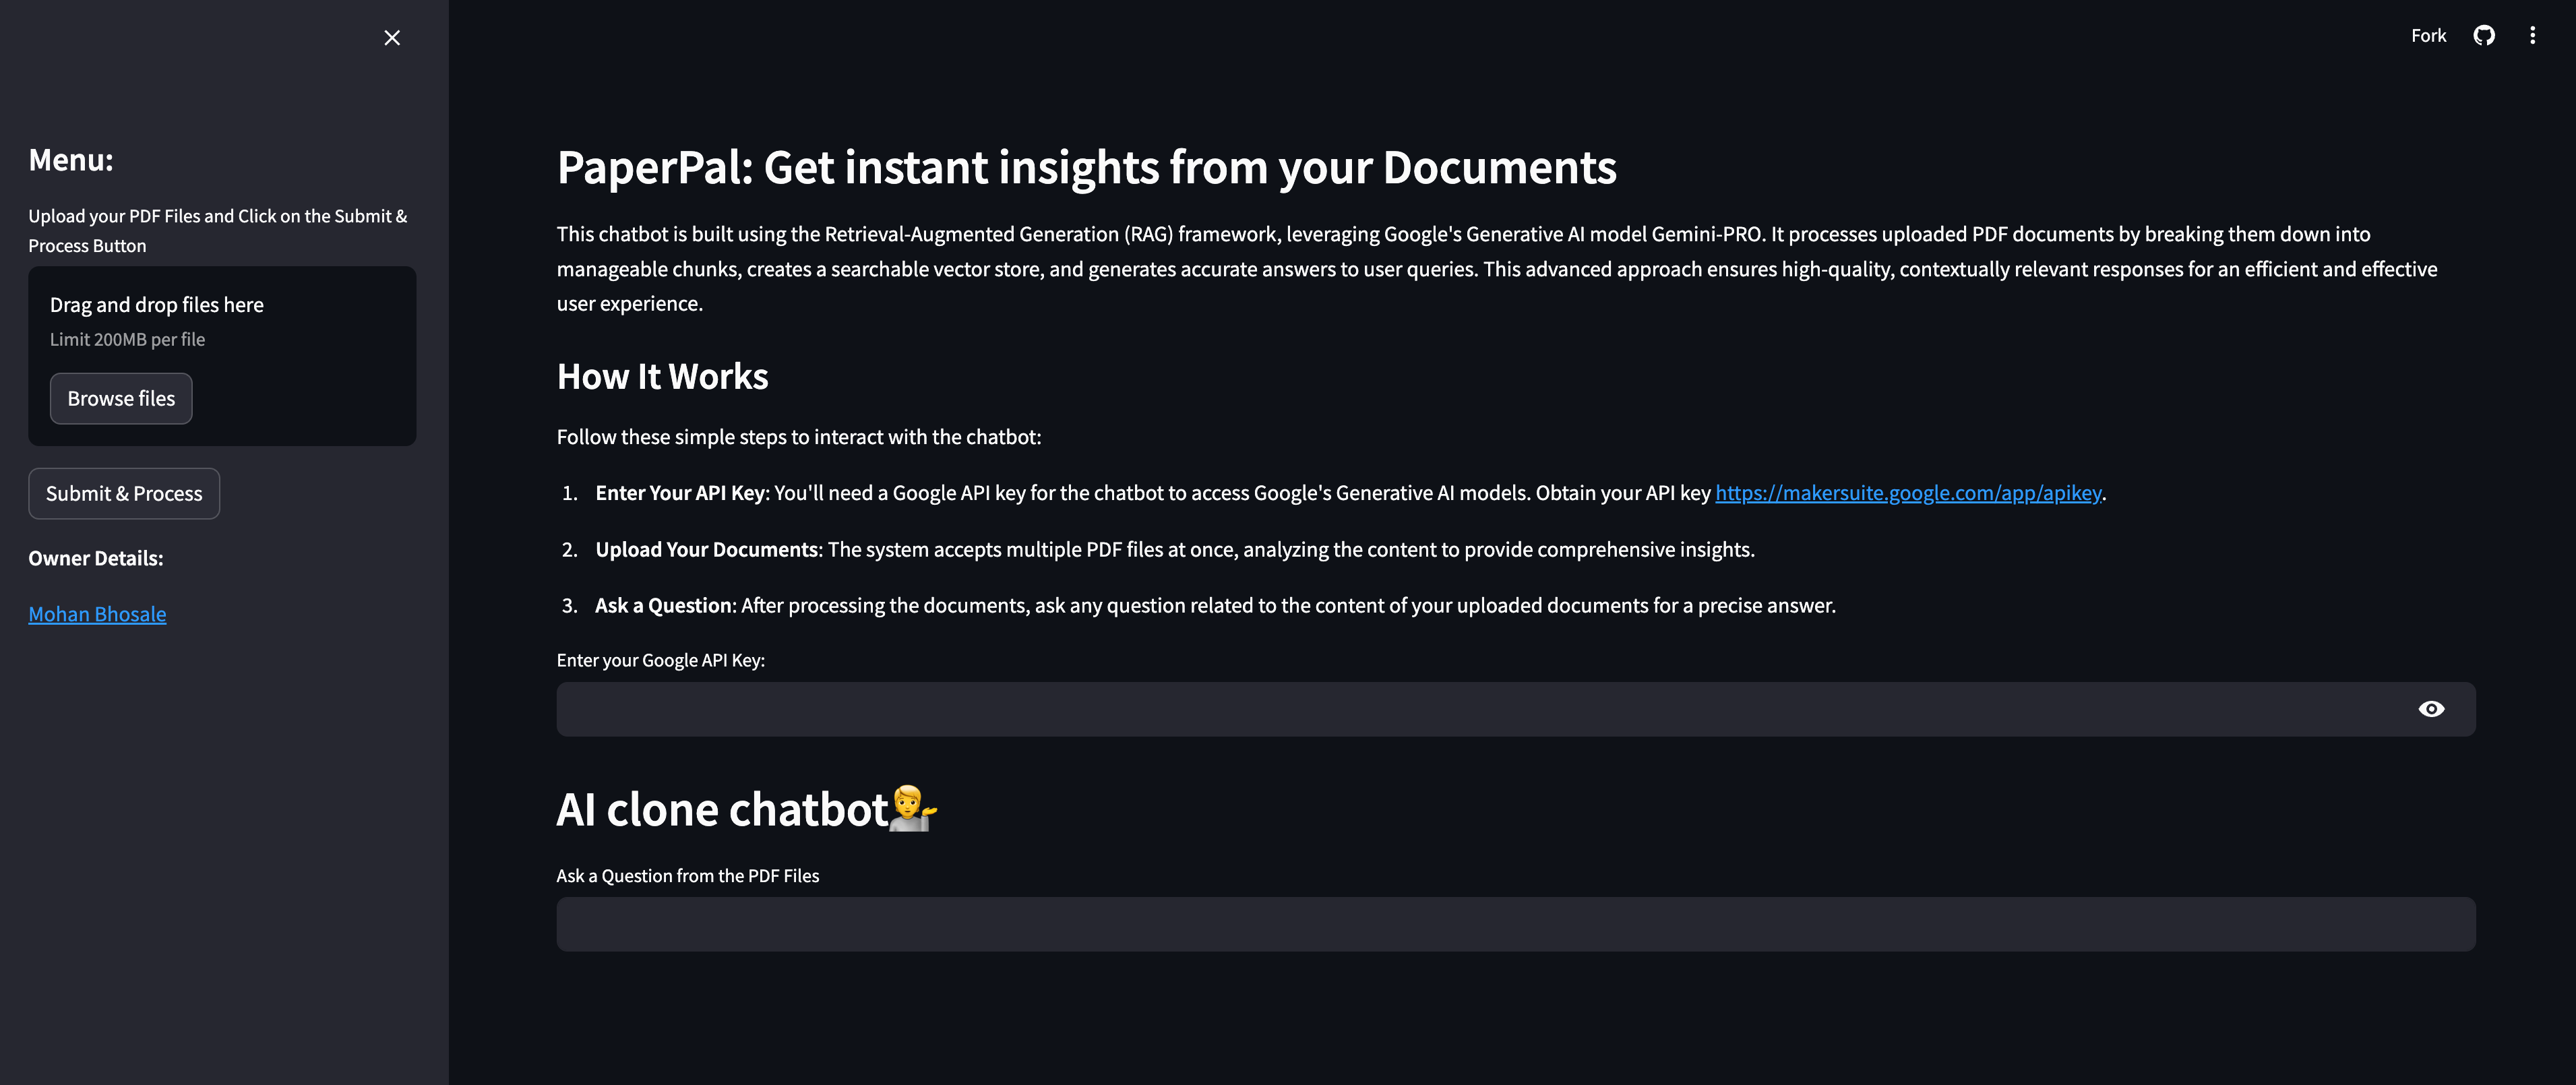Close the sidebar with the X icon

point(392,37)
